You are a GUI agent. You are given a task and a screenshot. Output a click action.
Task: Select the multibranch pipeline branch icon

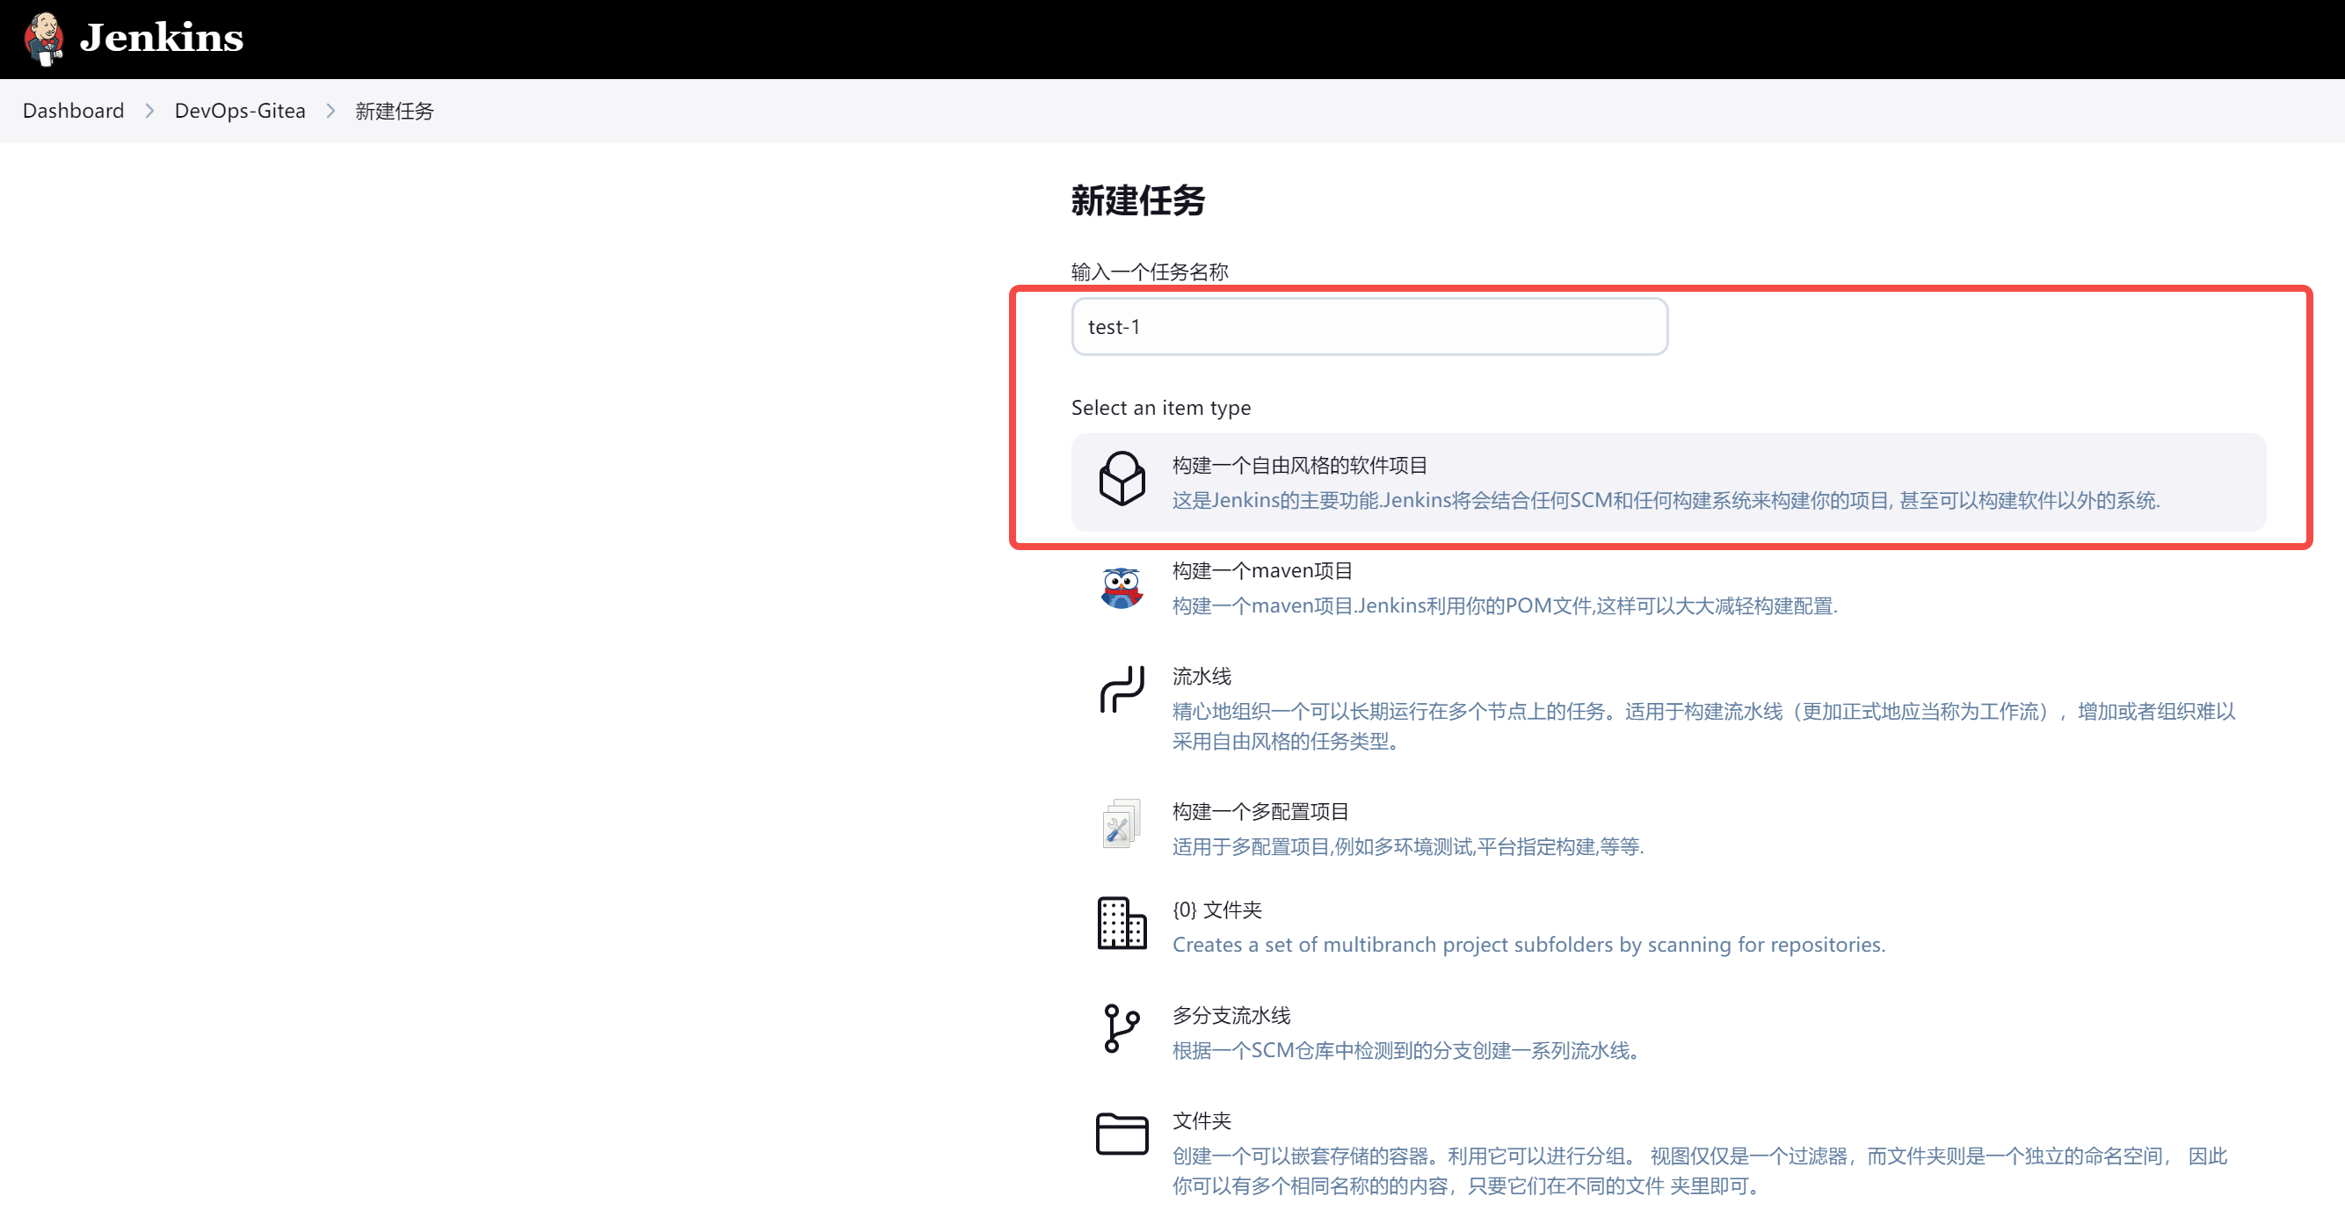click(x=1122, y=1028)
